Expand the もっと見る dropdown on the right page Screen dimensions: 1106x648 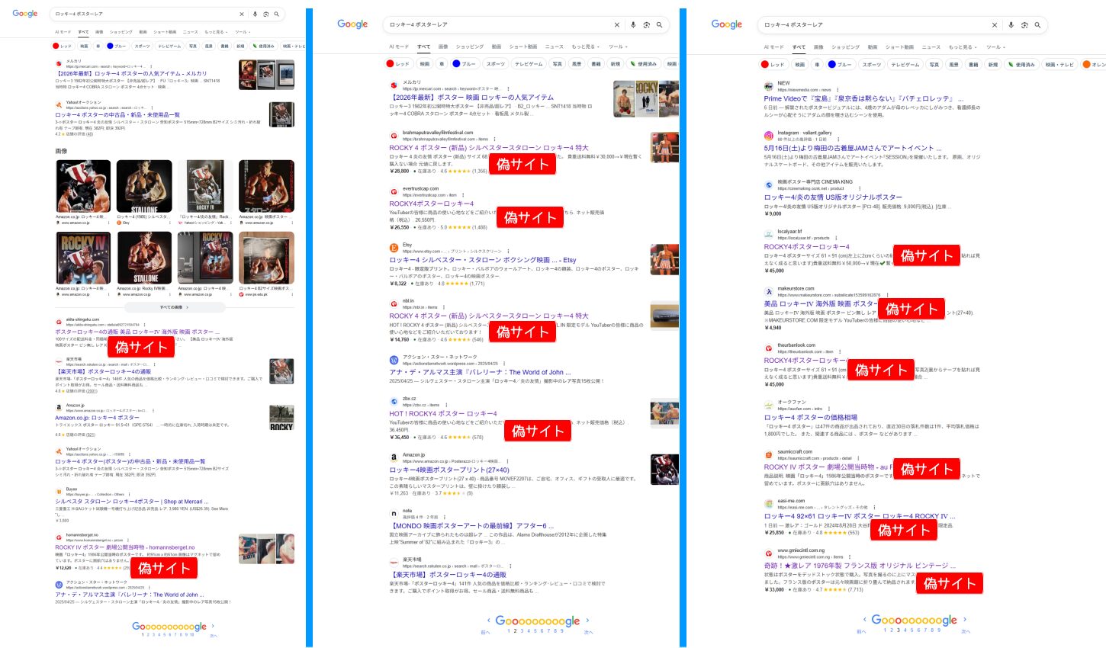pyautogui.click(x=963, y=47)
